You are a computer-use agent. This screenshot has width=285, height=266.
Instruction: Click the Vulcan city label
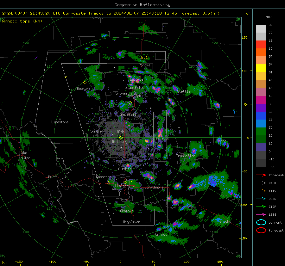[161, 235]
